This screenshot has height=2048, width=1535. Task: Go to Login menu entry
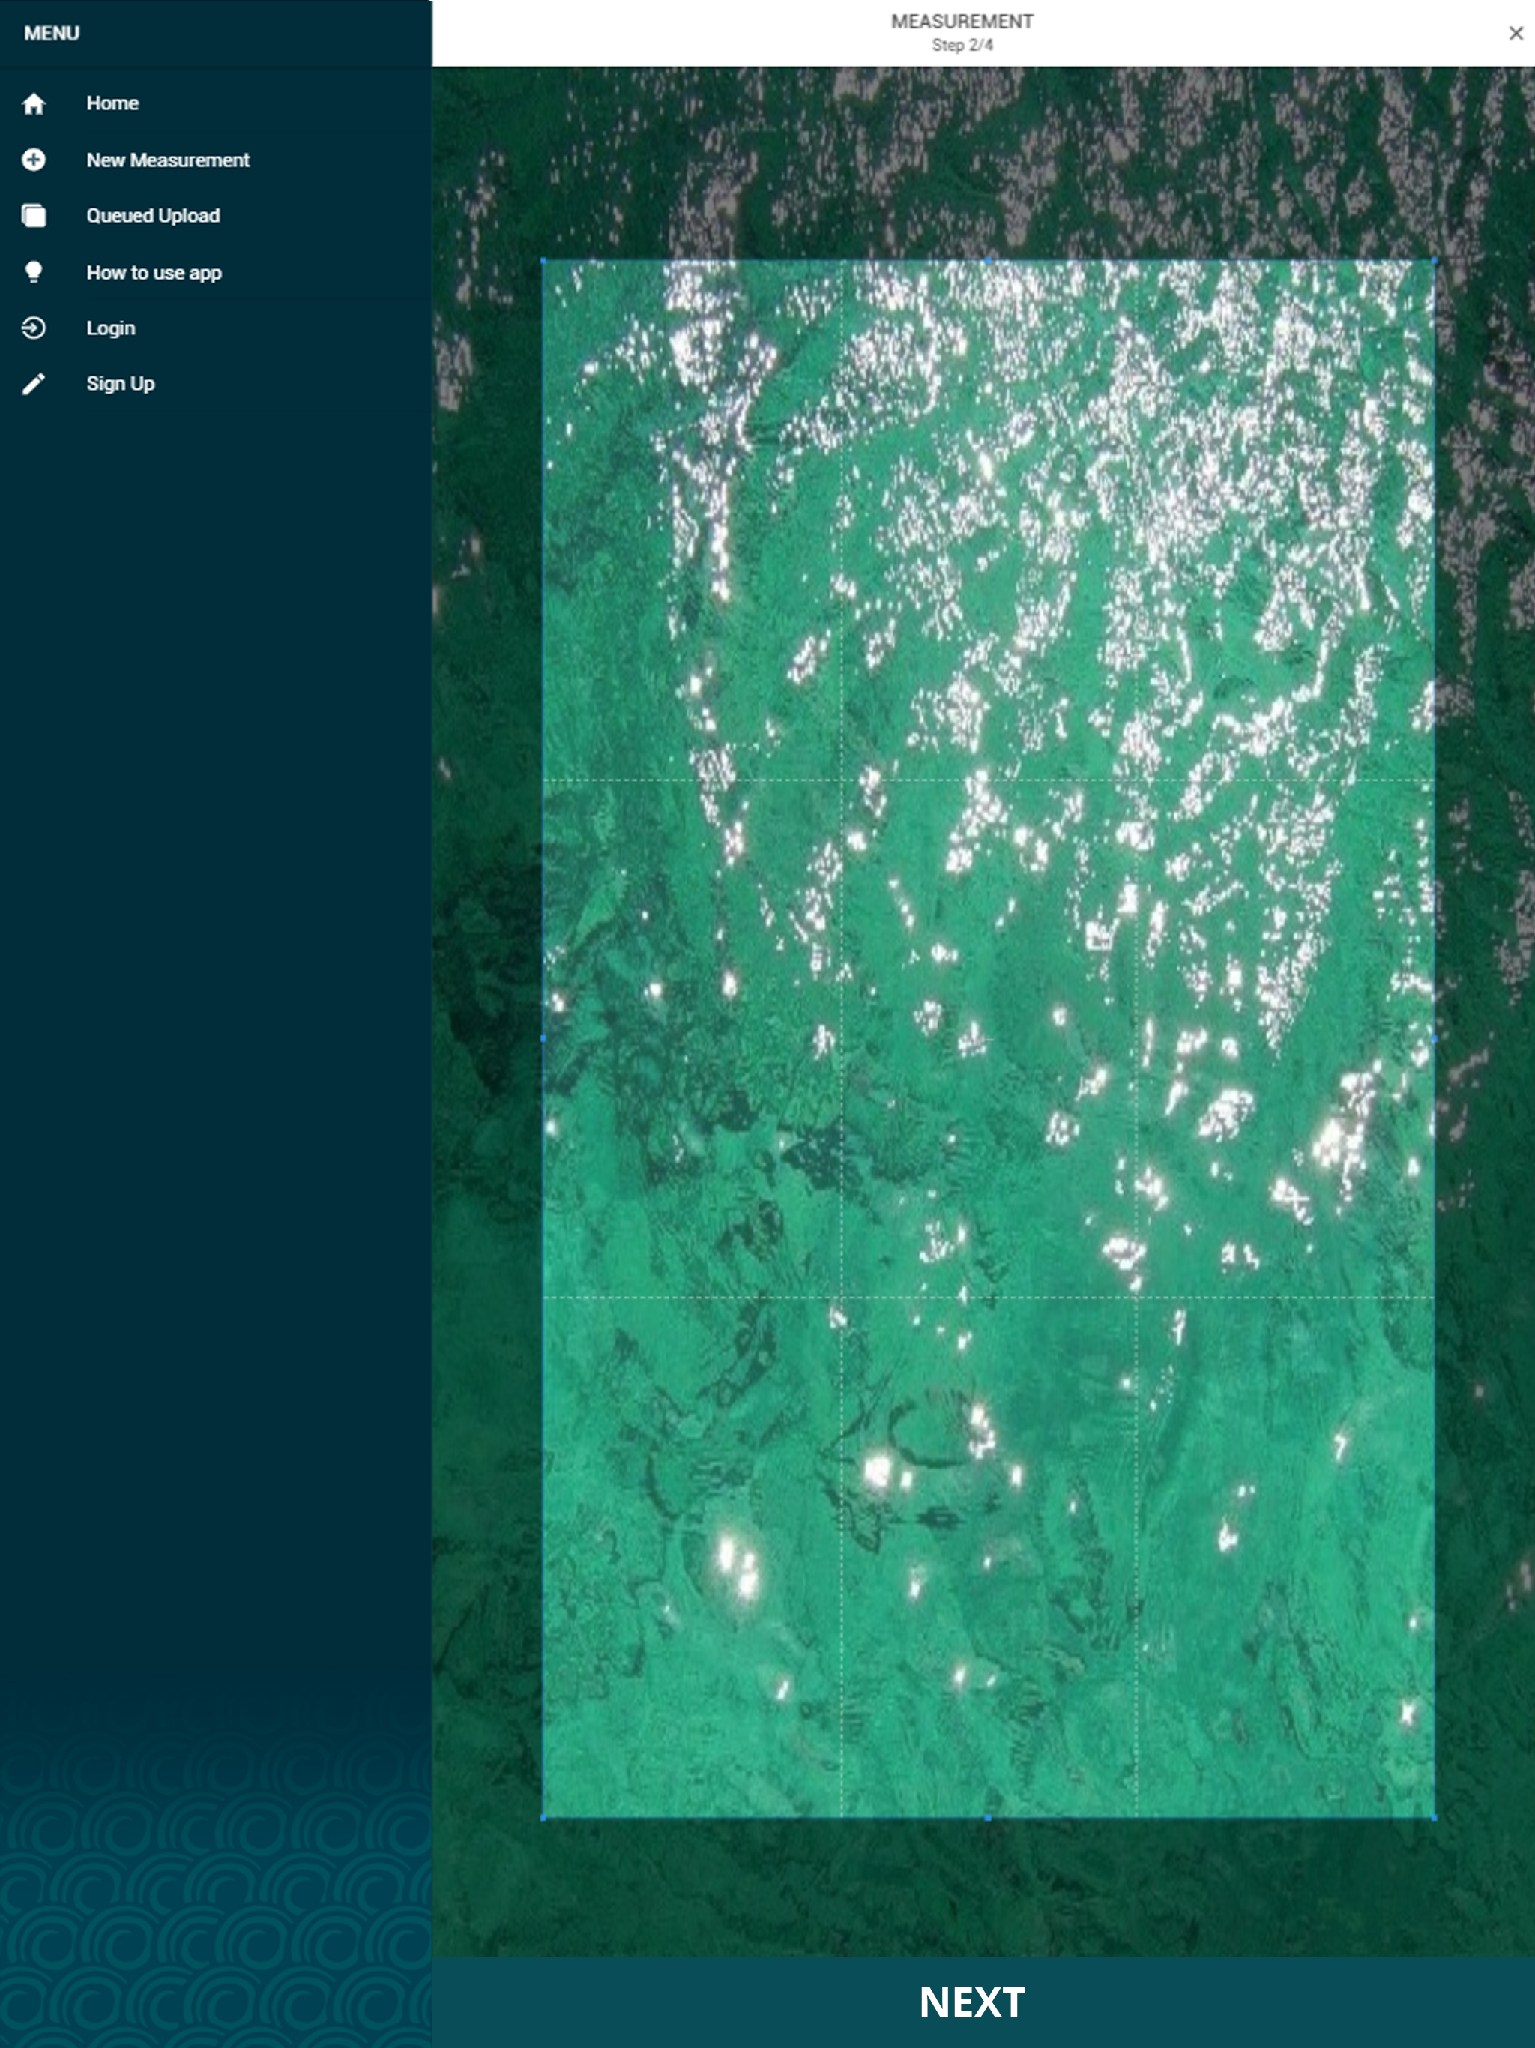[x=216, y=328]
